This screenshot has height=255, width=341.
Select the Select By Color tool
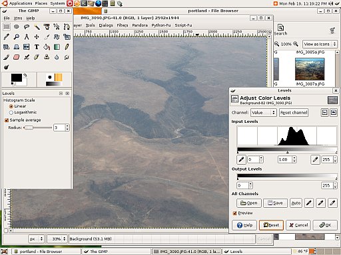coord(47,27)
